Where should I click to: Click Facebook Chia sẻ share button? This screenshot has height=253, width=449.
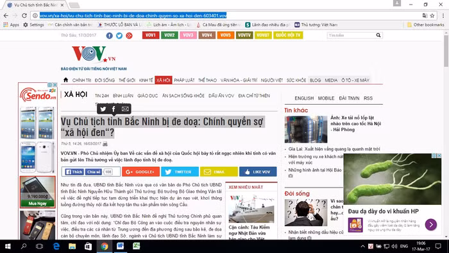[x=94, y=172]
